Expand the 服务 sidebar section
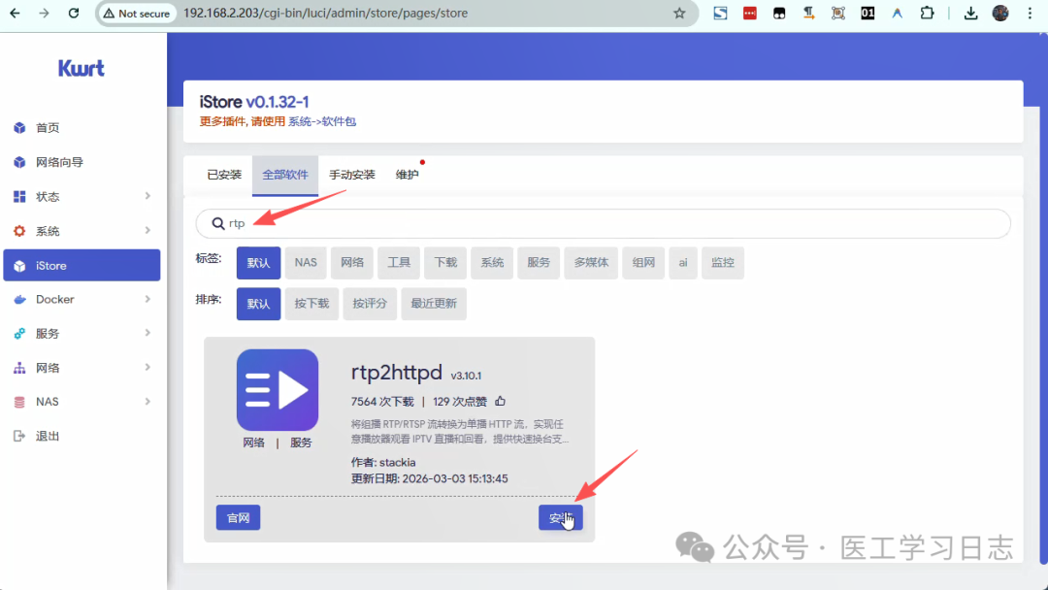Screen dimensions: 1048x590 pos(147,333)
